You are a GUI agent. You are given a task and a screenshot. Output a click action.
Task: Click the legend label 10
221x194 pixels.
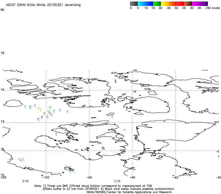point(146,8)
